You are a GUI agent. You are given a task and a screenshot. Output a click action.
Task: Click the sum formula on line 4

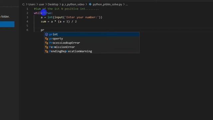59,21
